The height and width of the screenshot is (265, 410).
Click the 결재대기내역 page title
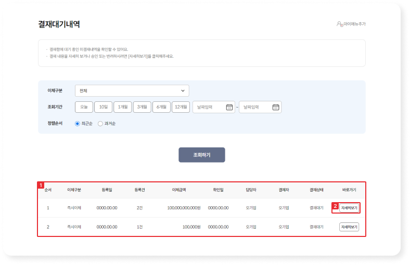pos(59,24)
